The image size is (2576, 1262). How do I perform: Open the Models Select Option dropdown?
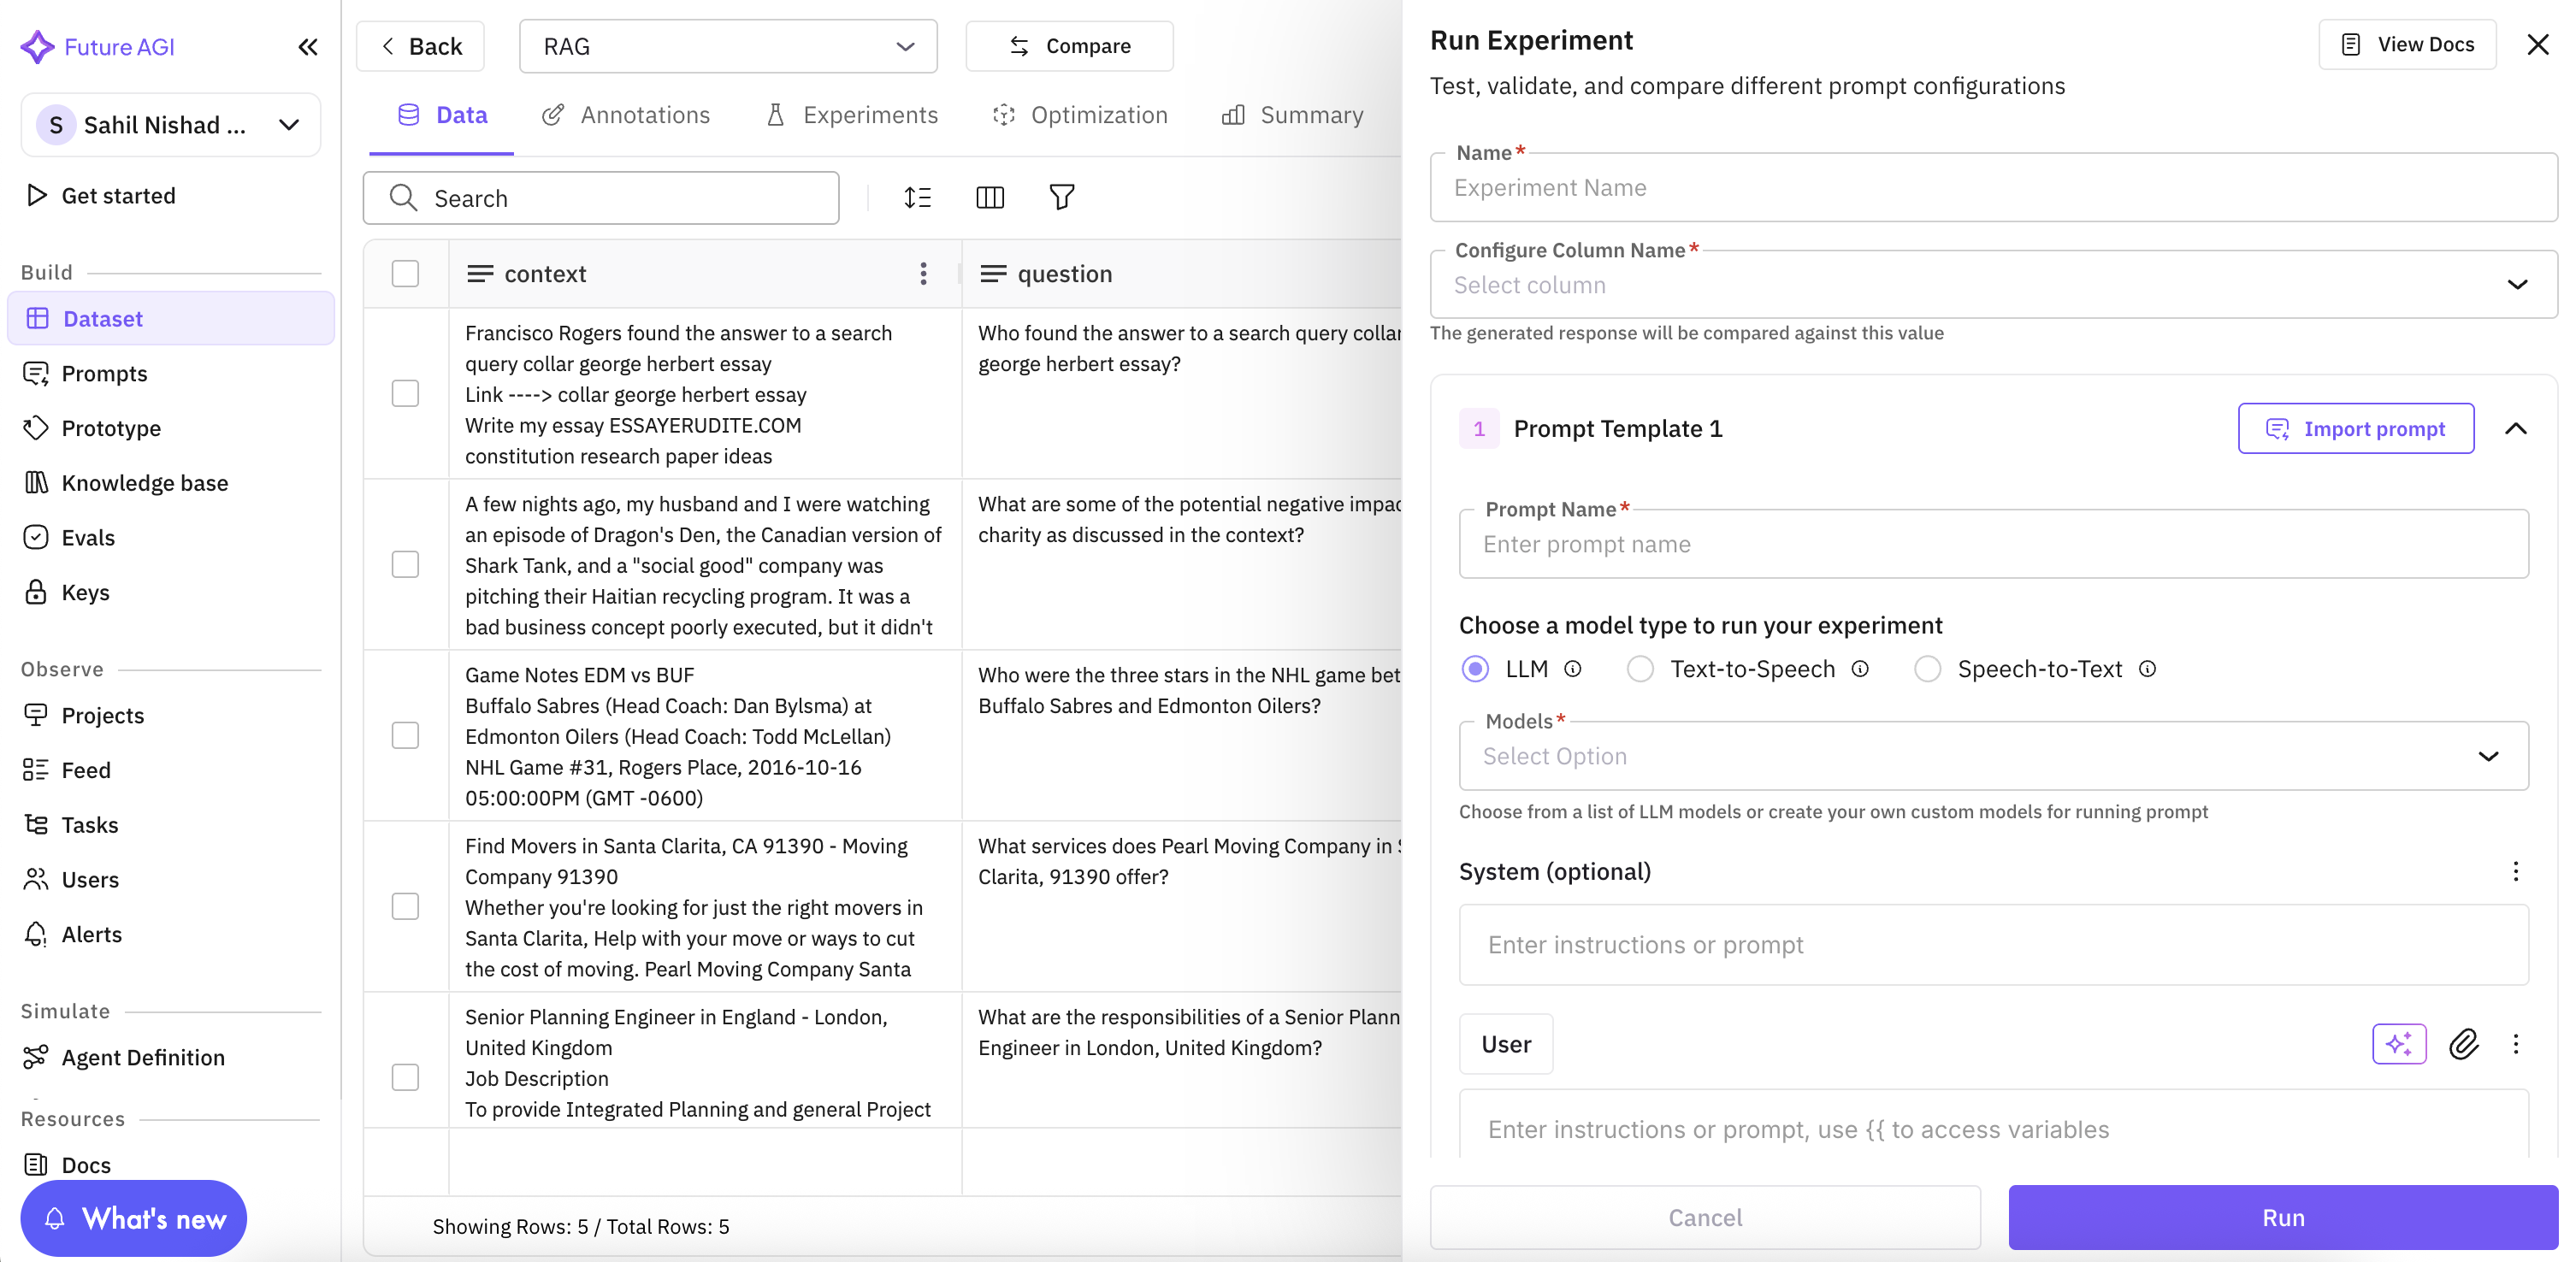pos(1993,756)
